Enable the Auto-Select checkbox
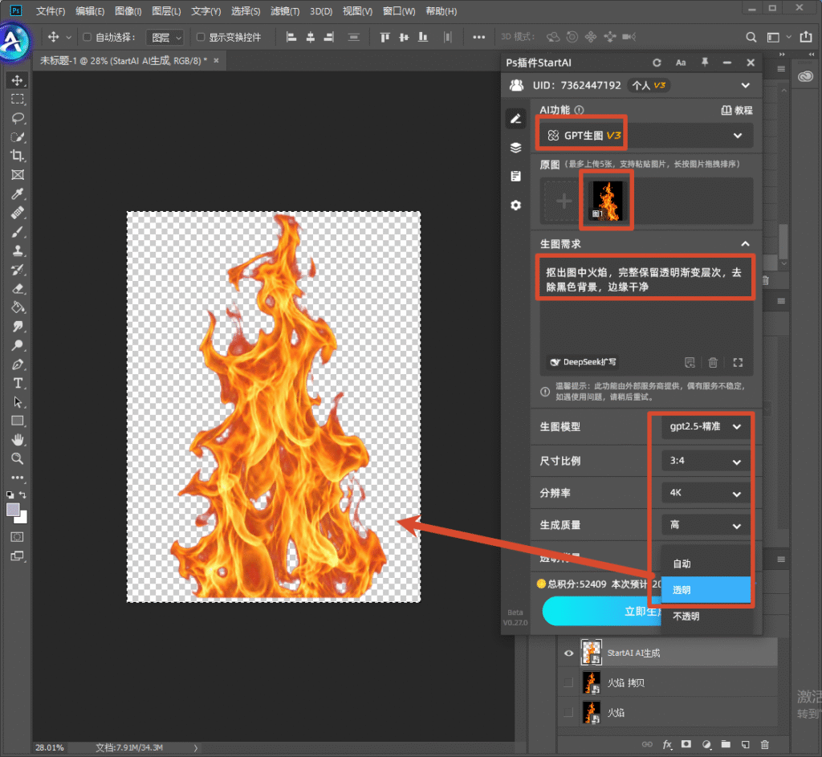 click(87, 37)
